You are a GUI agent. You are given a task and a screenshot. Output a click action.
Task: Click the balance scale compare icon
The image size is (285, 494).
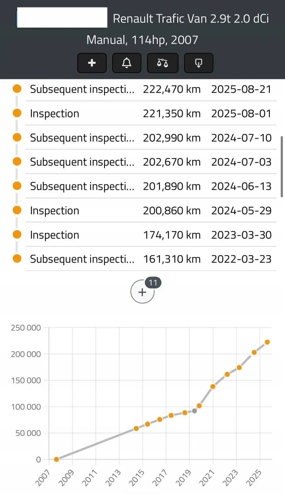[x=162, y=63]
